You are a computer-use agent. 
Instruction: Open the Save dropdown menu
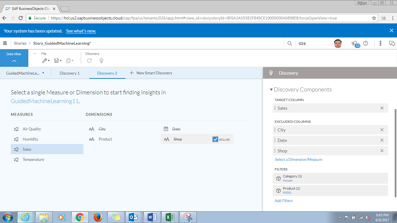coord(58,60)
